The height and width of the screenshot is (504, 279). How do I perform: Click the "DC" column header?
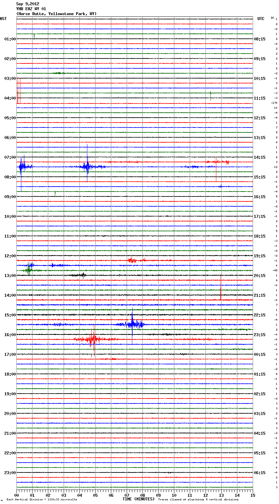pos(272,18)
